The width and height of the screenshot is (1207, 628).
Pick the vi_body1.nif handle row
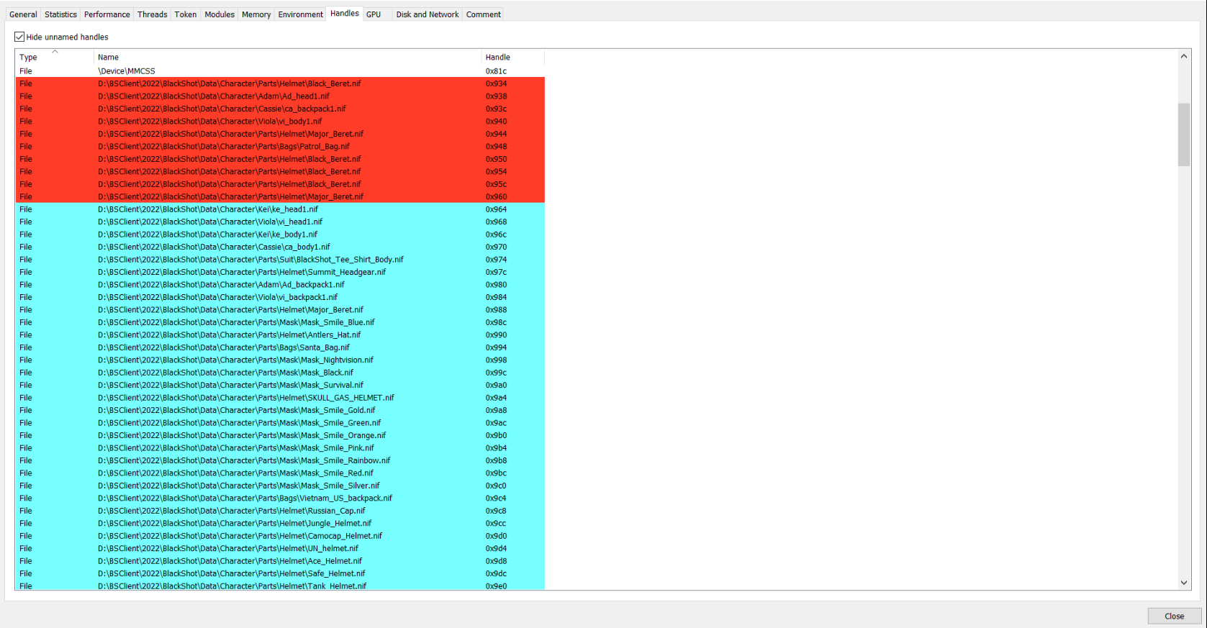point(280,122)
